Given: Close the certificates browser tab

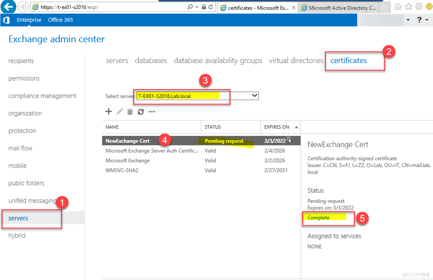Looking at the screenshot, I should coord(294,8).
